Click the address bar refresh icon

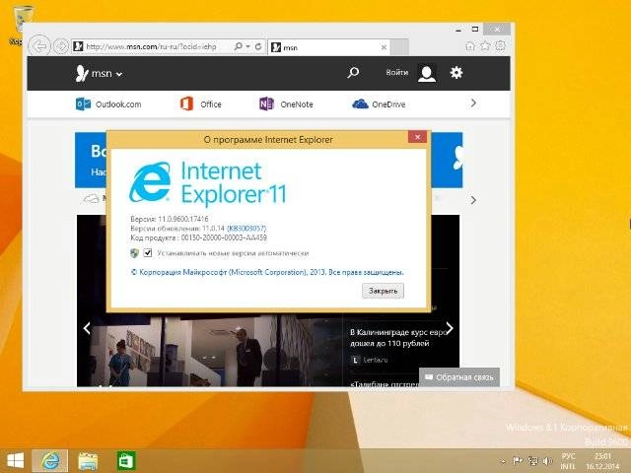click(x=258, y=46)
